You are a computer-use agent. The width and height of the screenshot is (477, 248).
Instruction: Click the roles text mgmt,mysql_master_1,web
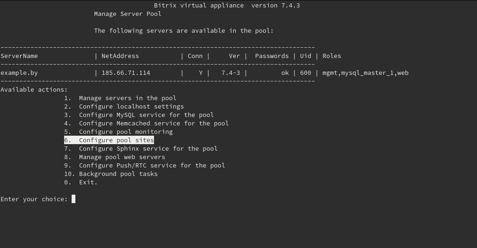click(365, 73)
